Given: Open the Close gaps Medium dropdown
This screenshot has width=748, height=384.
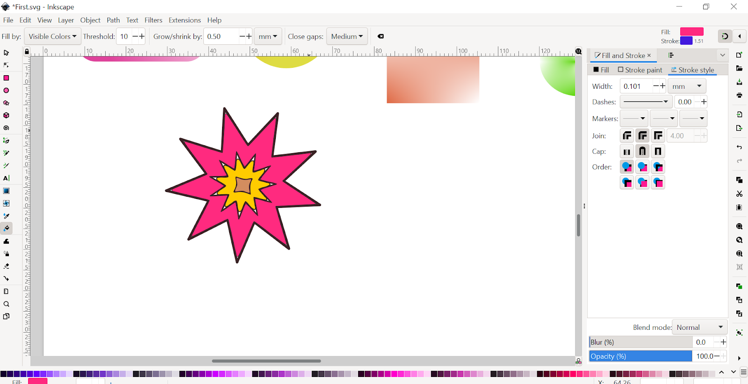Looking at the screenshot, I should coord(347,36).
